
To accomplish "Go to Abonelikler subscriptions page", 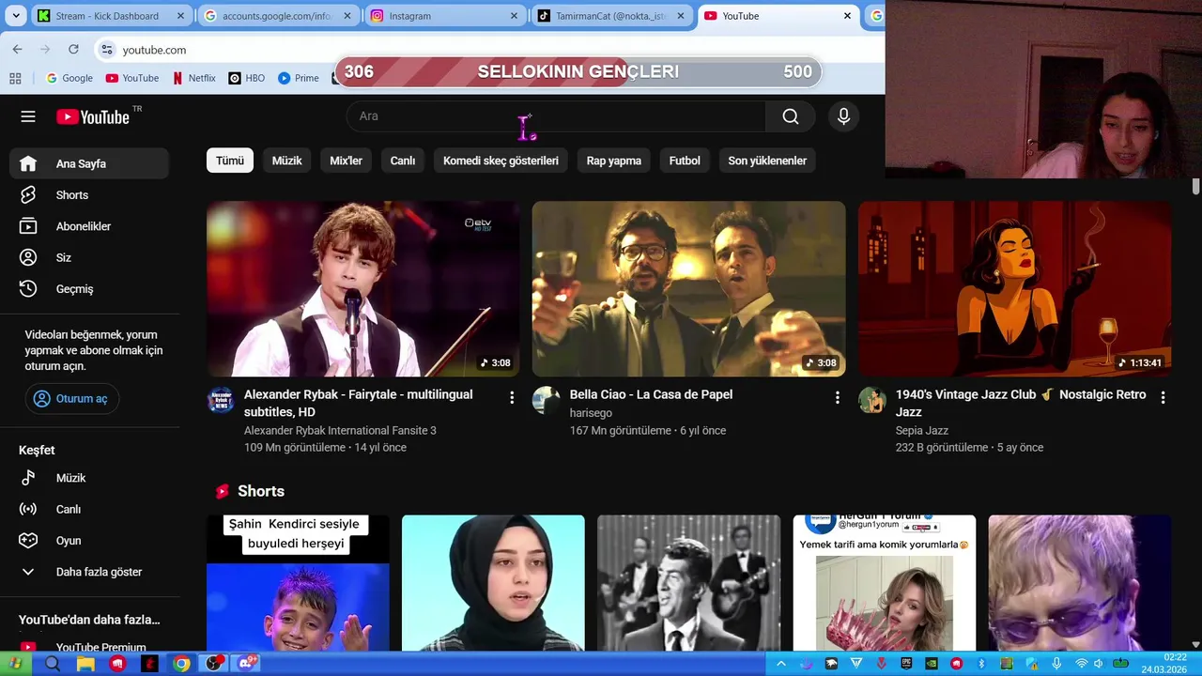I will click(89, 226).
